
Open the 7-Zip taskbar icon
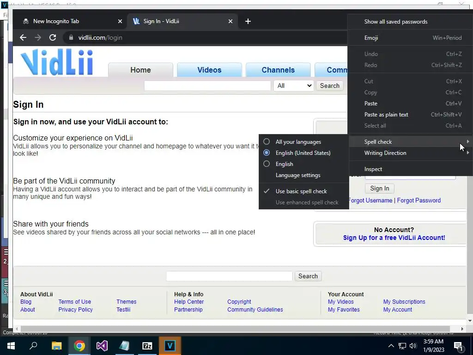click(x=147, y=346)
